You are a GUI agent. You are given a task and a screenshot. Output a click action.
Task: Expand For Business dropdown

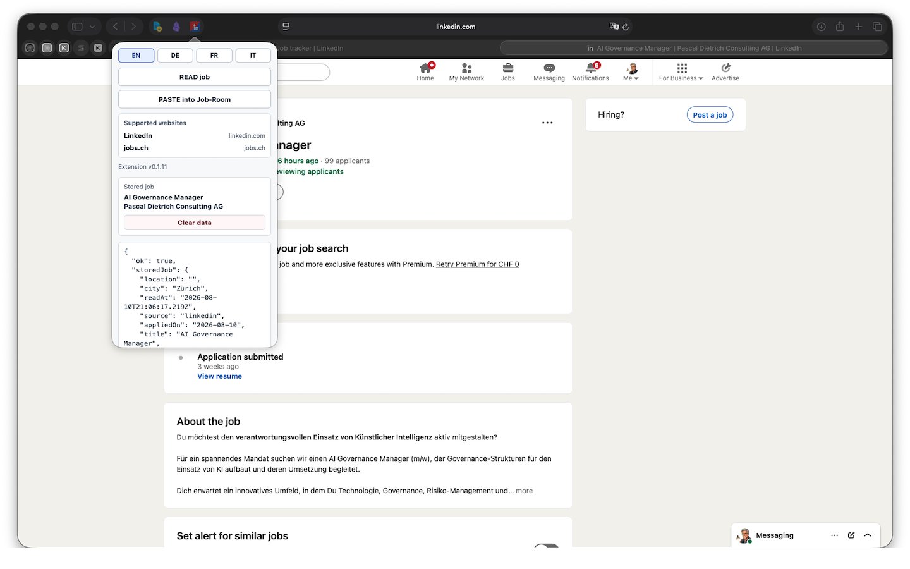click(681, 78)
